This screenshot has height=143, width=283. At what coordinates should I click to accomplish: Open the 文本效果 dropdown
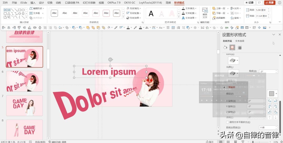(x=189, y=18)
